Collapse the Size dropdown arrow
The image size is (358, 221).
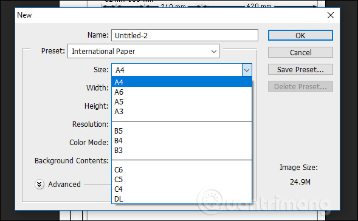247,70
